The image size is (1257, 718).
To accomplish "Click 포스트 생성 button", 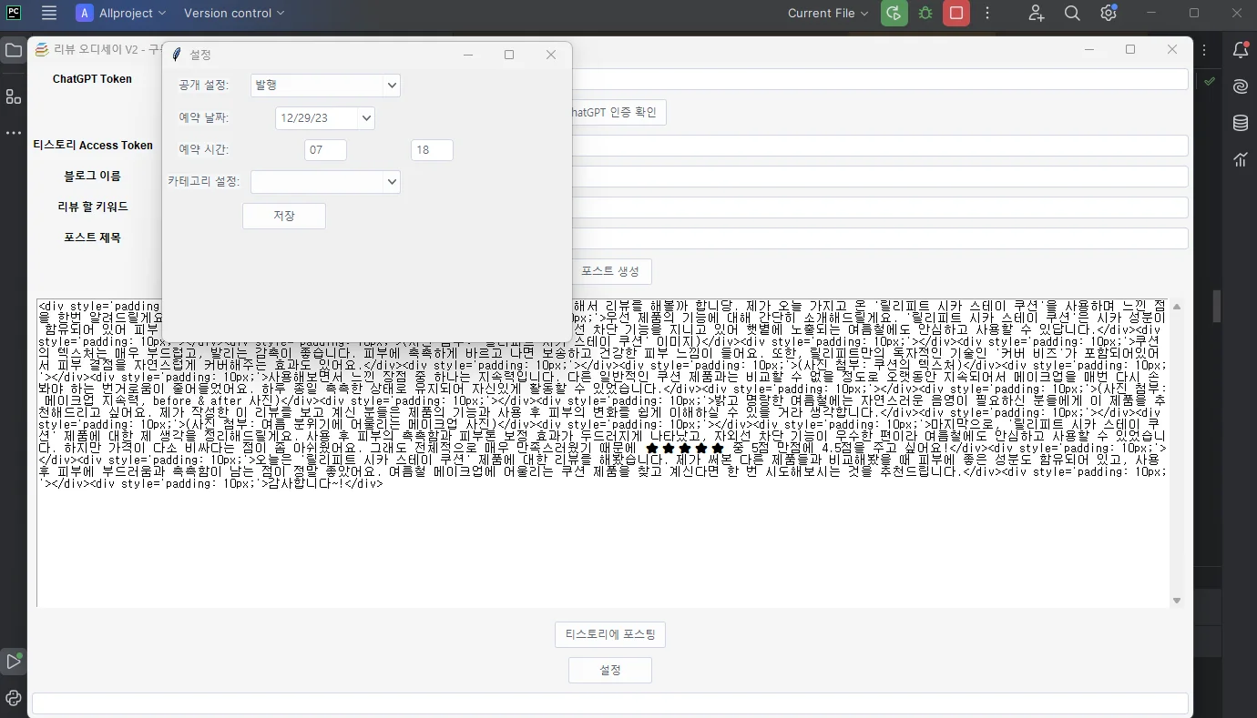I will [x=610, y=271].
